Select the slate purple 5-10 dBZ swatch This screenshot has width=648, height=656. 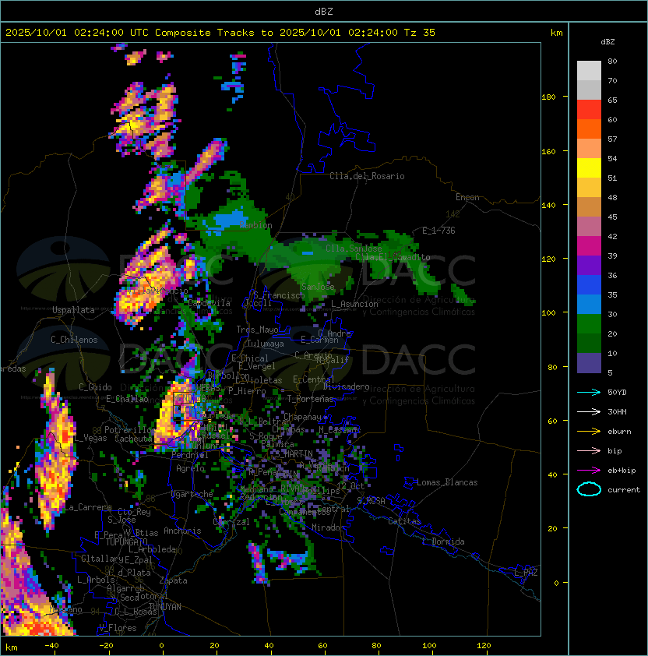(589, 363)
